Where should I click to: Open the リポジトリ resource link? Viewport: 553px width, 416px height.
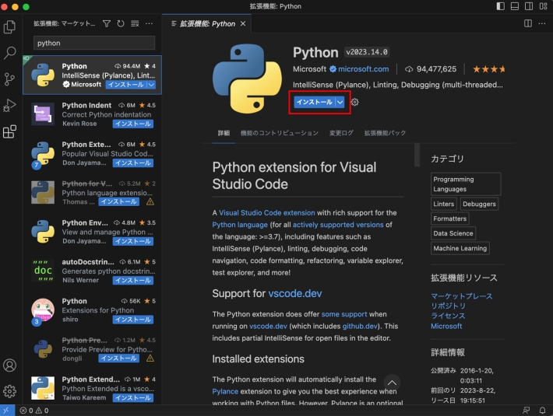point(449,306)
